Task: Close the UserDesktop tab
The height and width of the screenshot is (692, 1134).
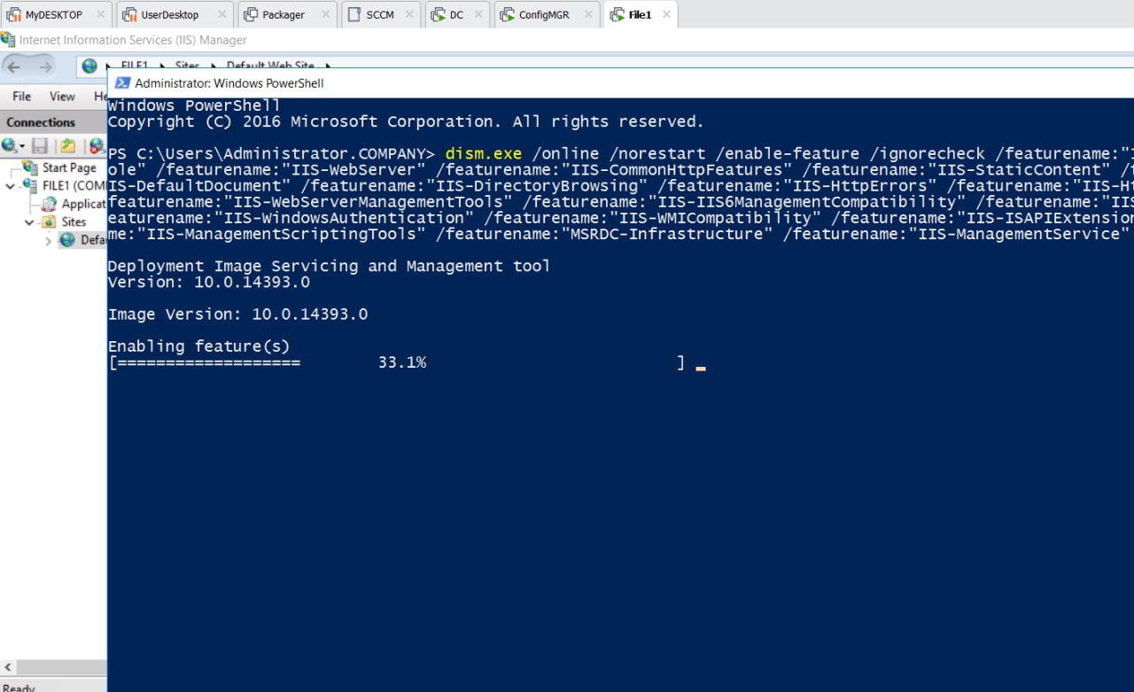Action: [221, 15]
